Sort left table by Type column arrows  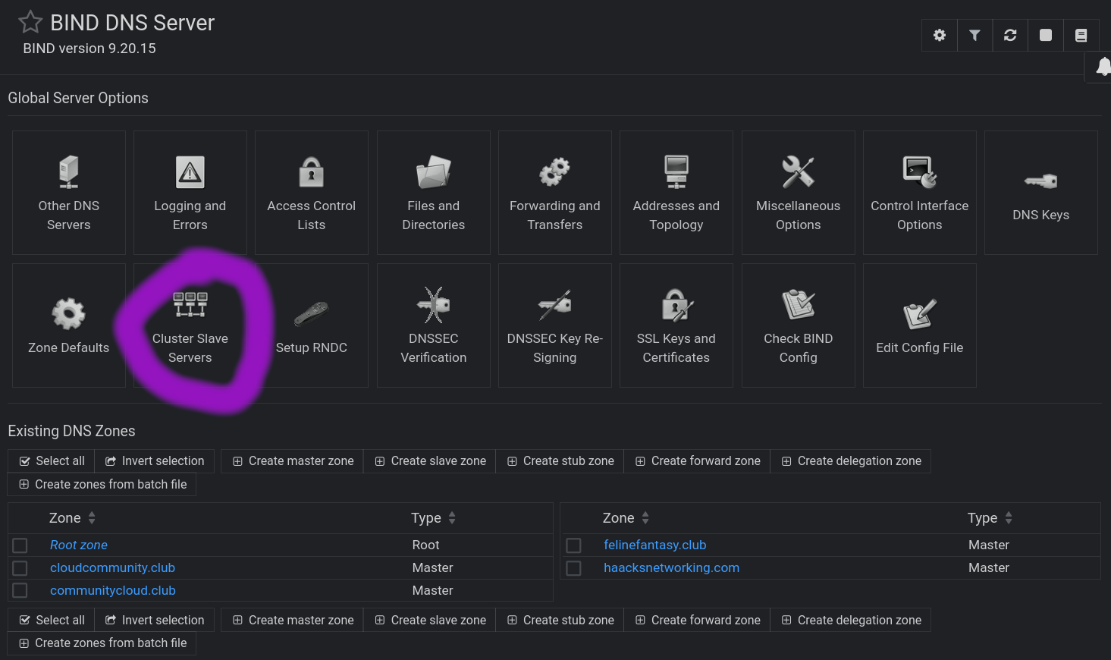[452, 518]
